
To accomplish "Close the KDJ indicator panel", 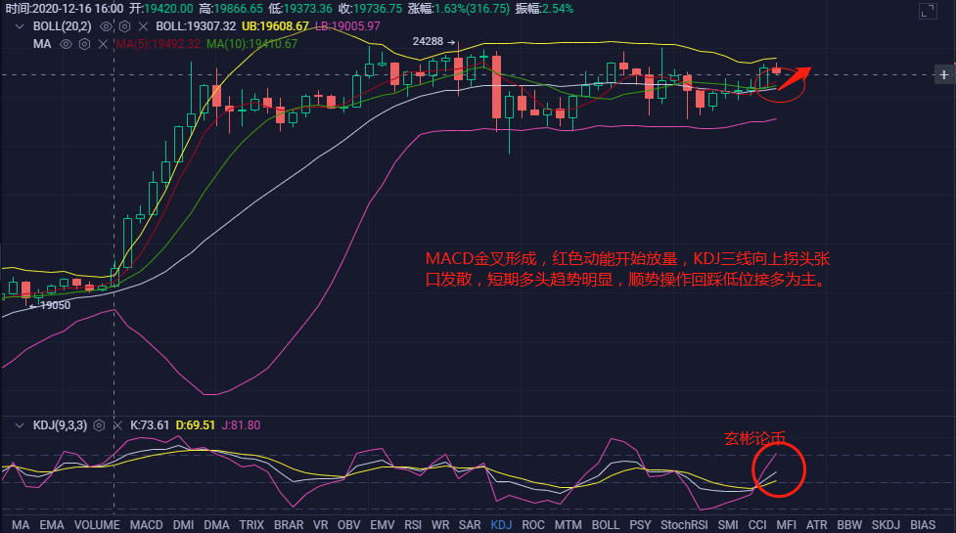I will pyautogui.click(x=117, y=425).
